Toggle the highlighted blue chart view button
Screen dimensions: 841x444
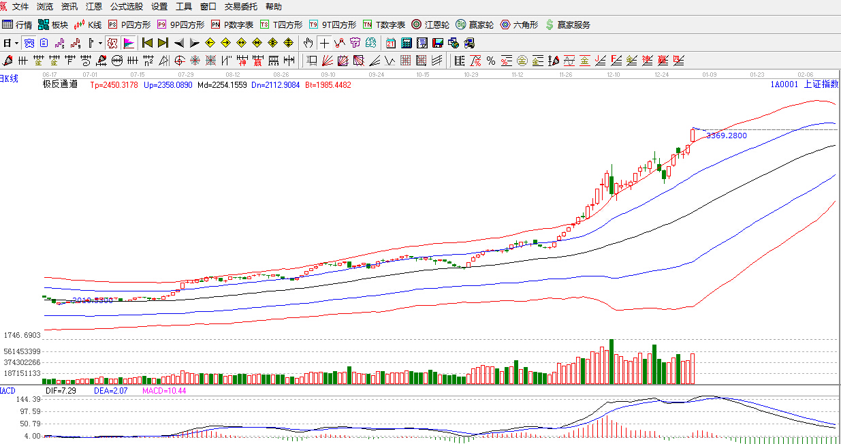(x=29, y=43)
